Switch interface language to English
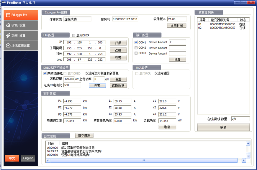This screenshot has height=170, width=257. pyautogui.click(x=28, y=158)
